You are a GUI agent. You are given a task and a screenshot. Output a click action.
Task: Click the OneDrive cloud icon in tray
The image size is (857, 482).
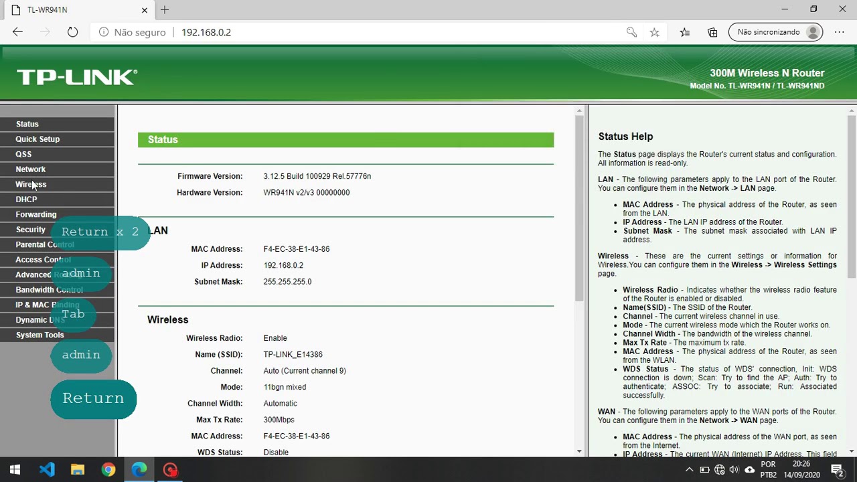click(x=749, y=469)
